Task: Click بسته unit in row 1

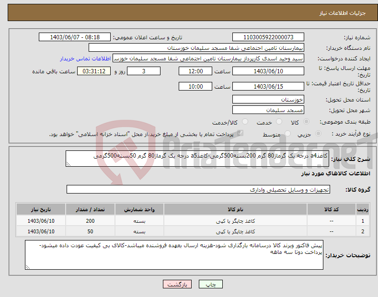Action: tap(139, 221)
